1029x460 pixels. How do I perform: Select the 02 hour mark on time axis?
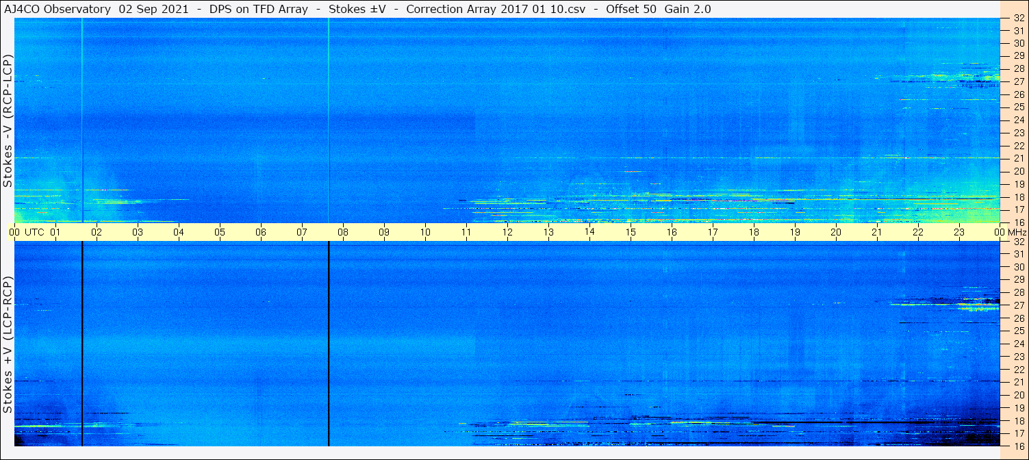(97, 232)
